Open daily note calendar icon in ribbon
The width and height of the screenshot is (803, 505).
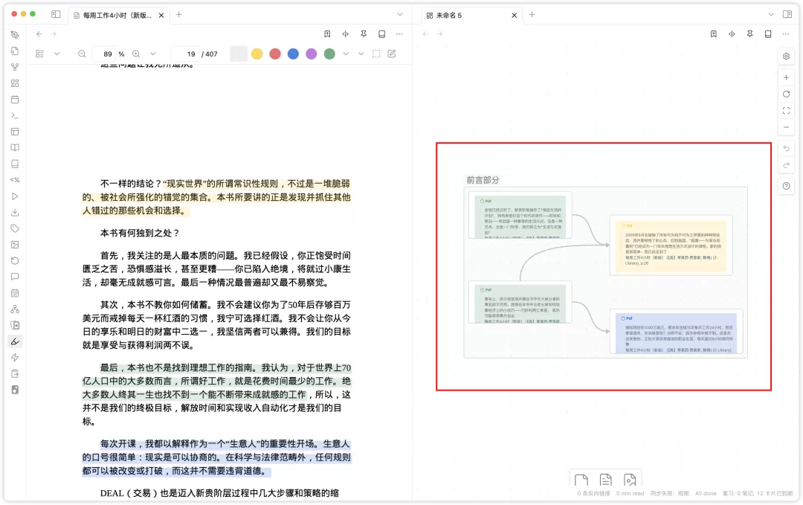15,100
